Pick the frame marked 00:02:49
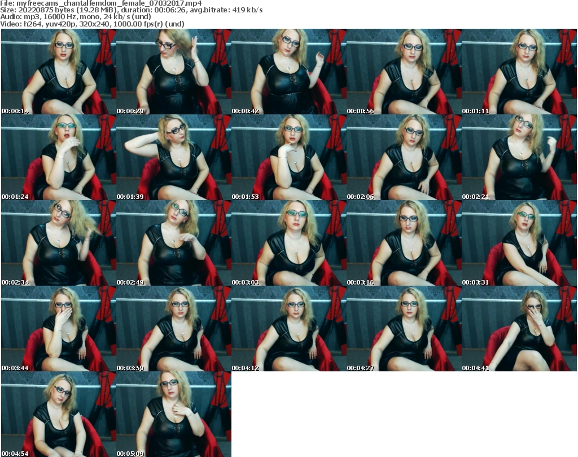Screen dimensions: 578x457 174,243
